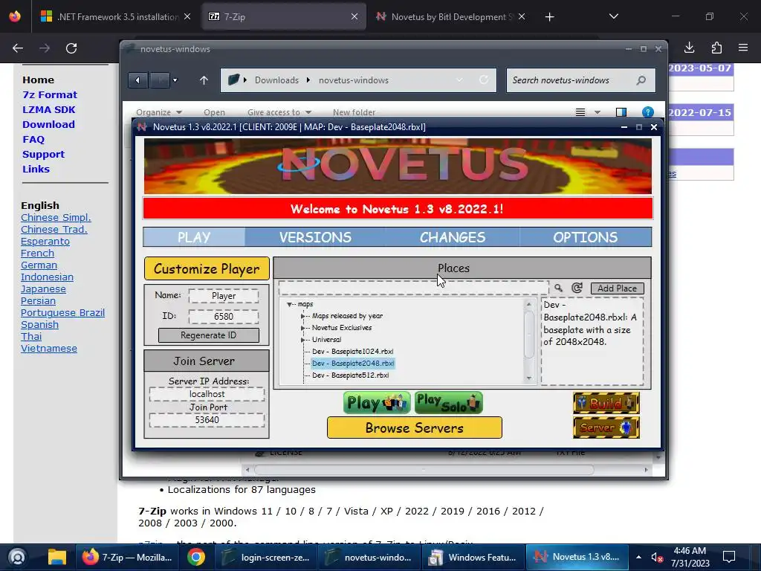The width and height of the screenshot is (761, 571).
Task: Open the view options dropdown arrow
Action: (x=598, y=112)
